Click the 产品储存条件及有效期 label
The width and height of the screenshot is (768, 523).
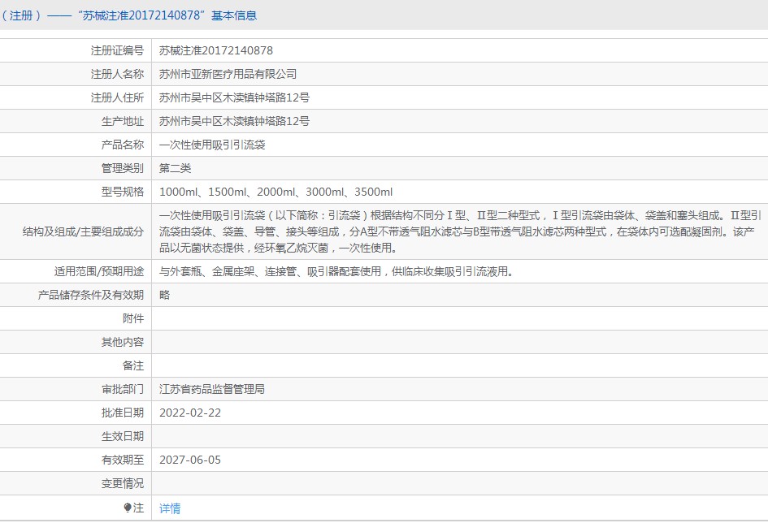tap(90, 295)
